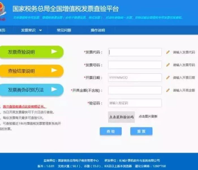Click arrow icon on 发票查验说明 button

[x=54, y=52]
